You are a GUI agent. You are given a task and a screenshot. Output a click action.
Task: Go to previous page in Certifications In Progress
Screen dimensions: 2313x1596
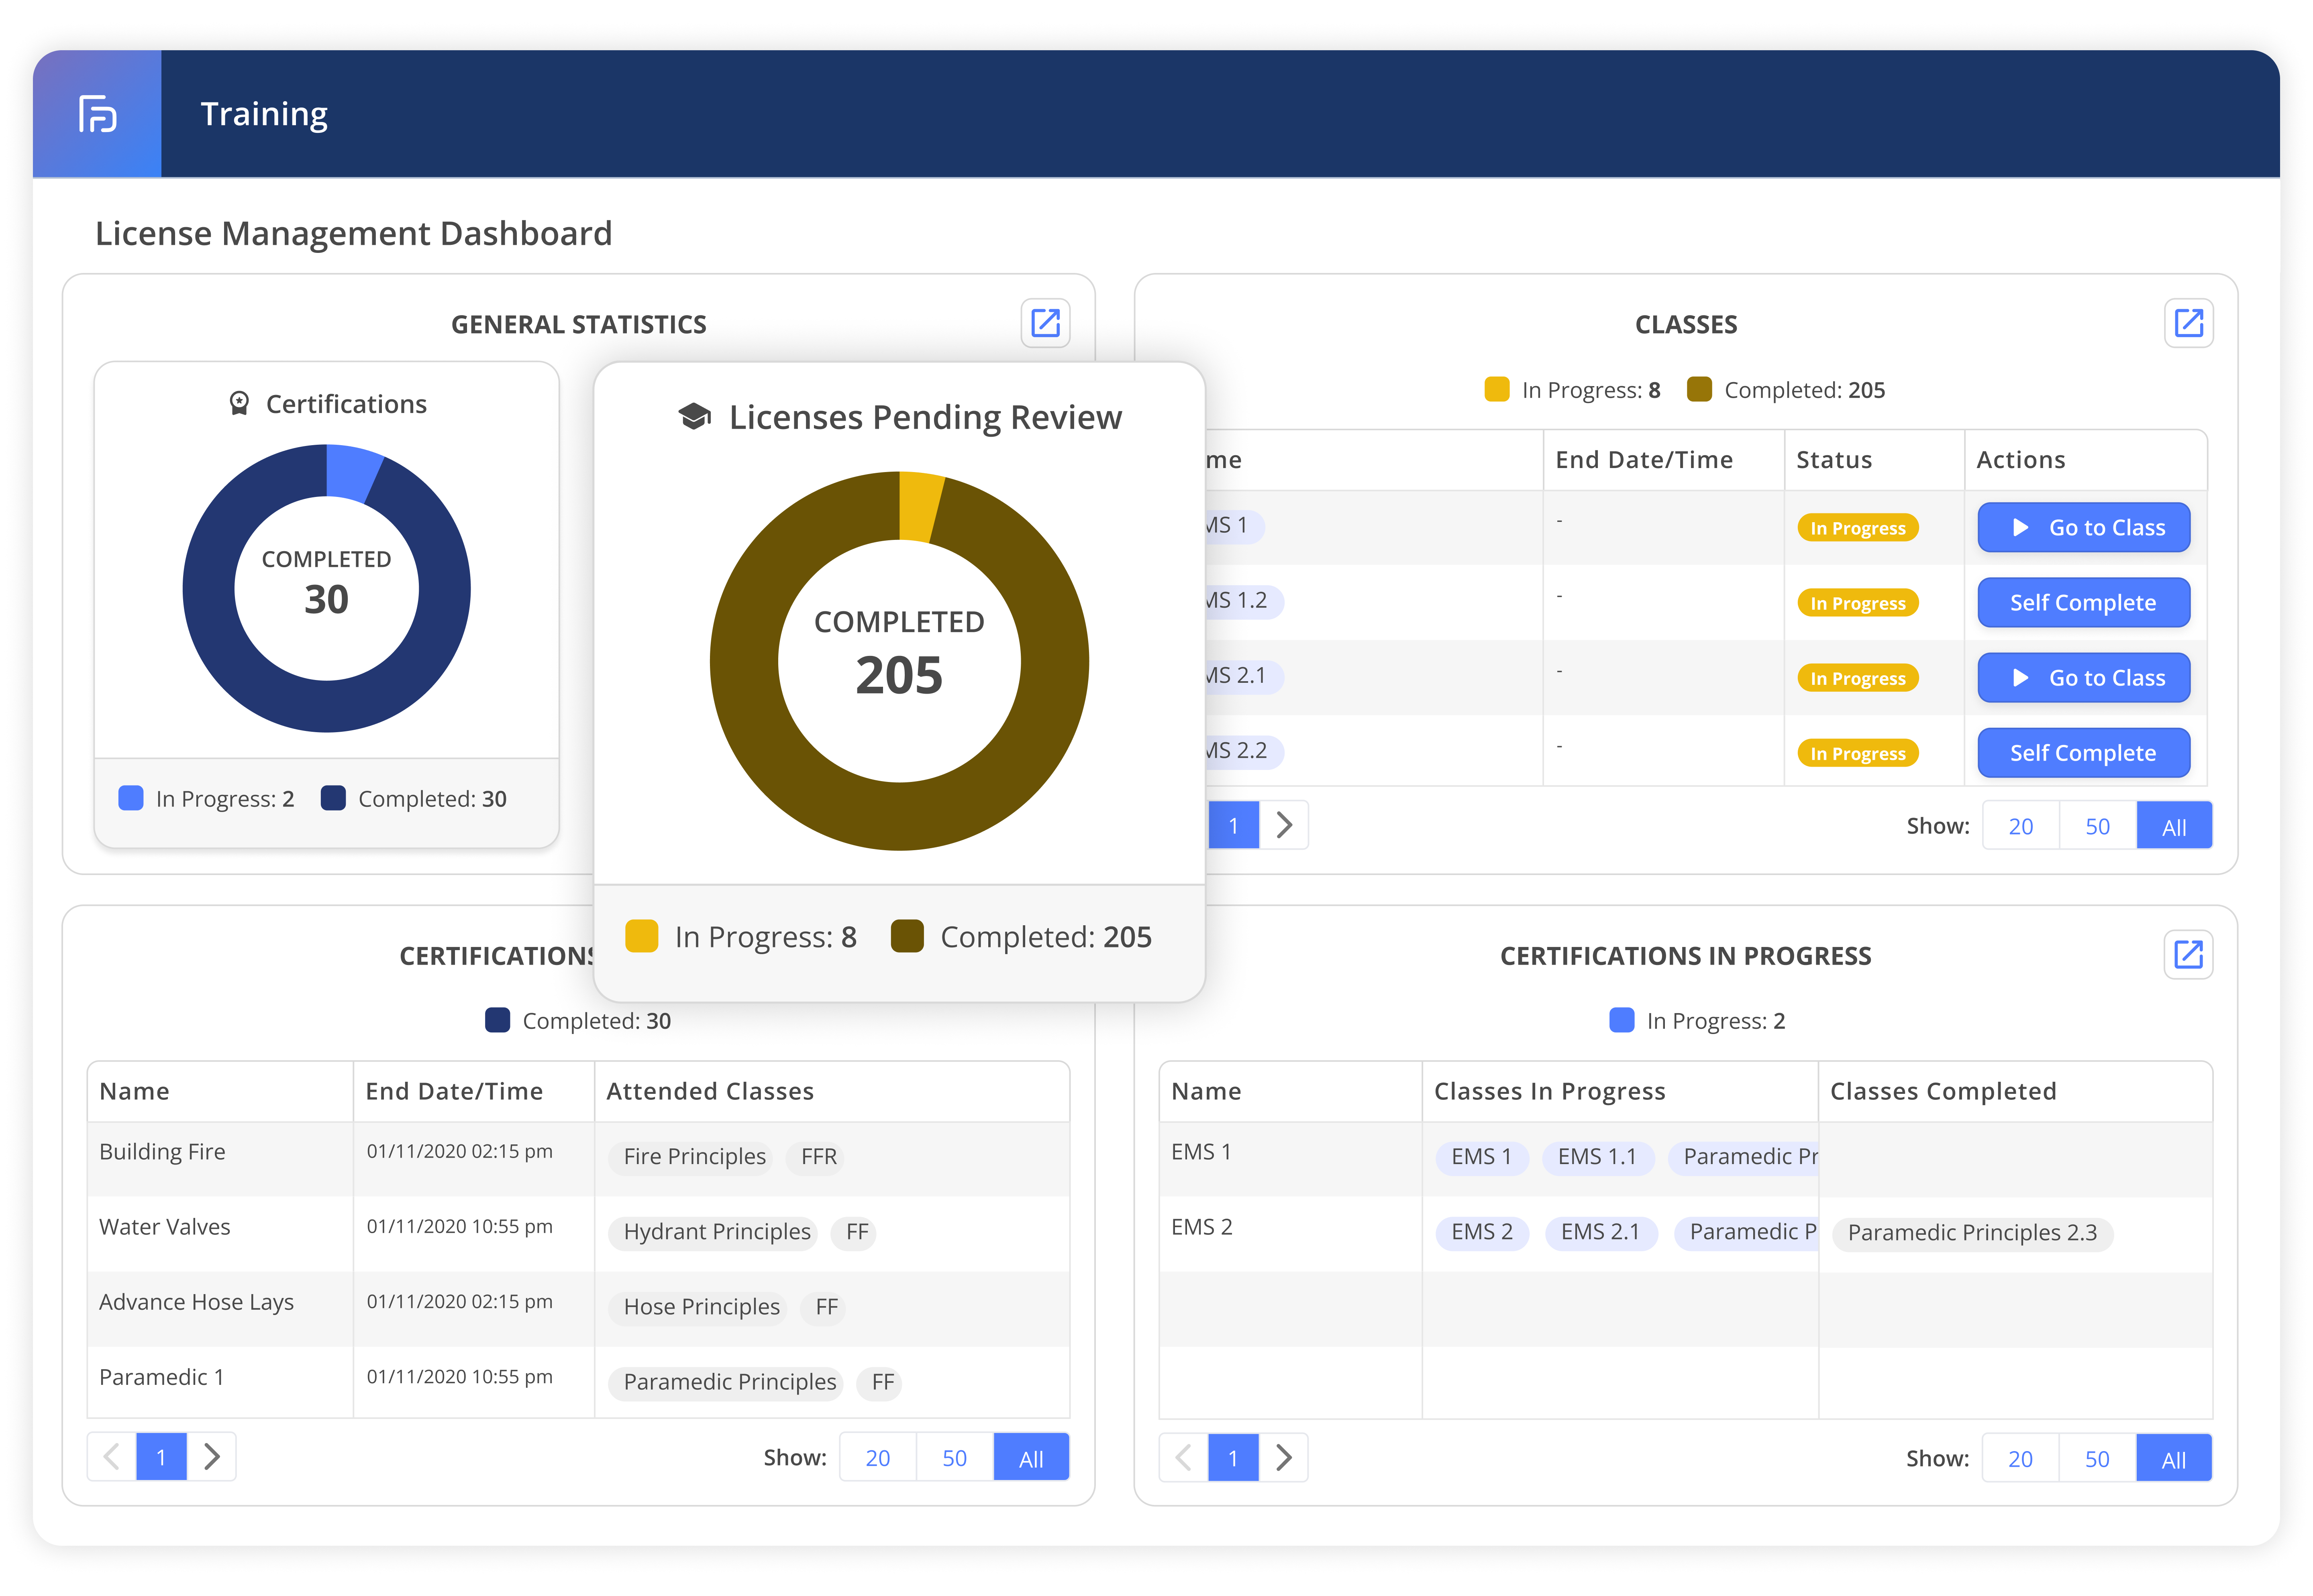coord(1183,1457)
